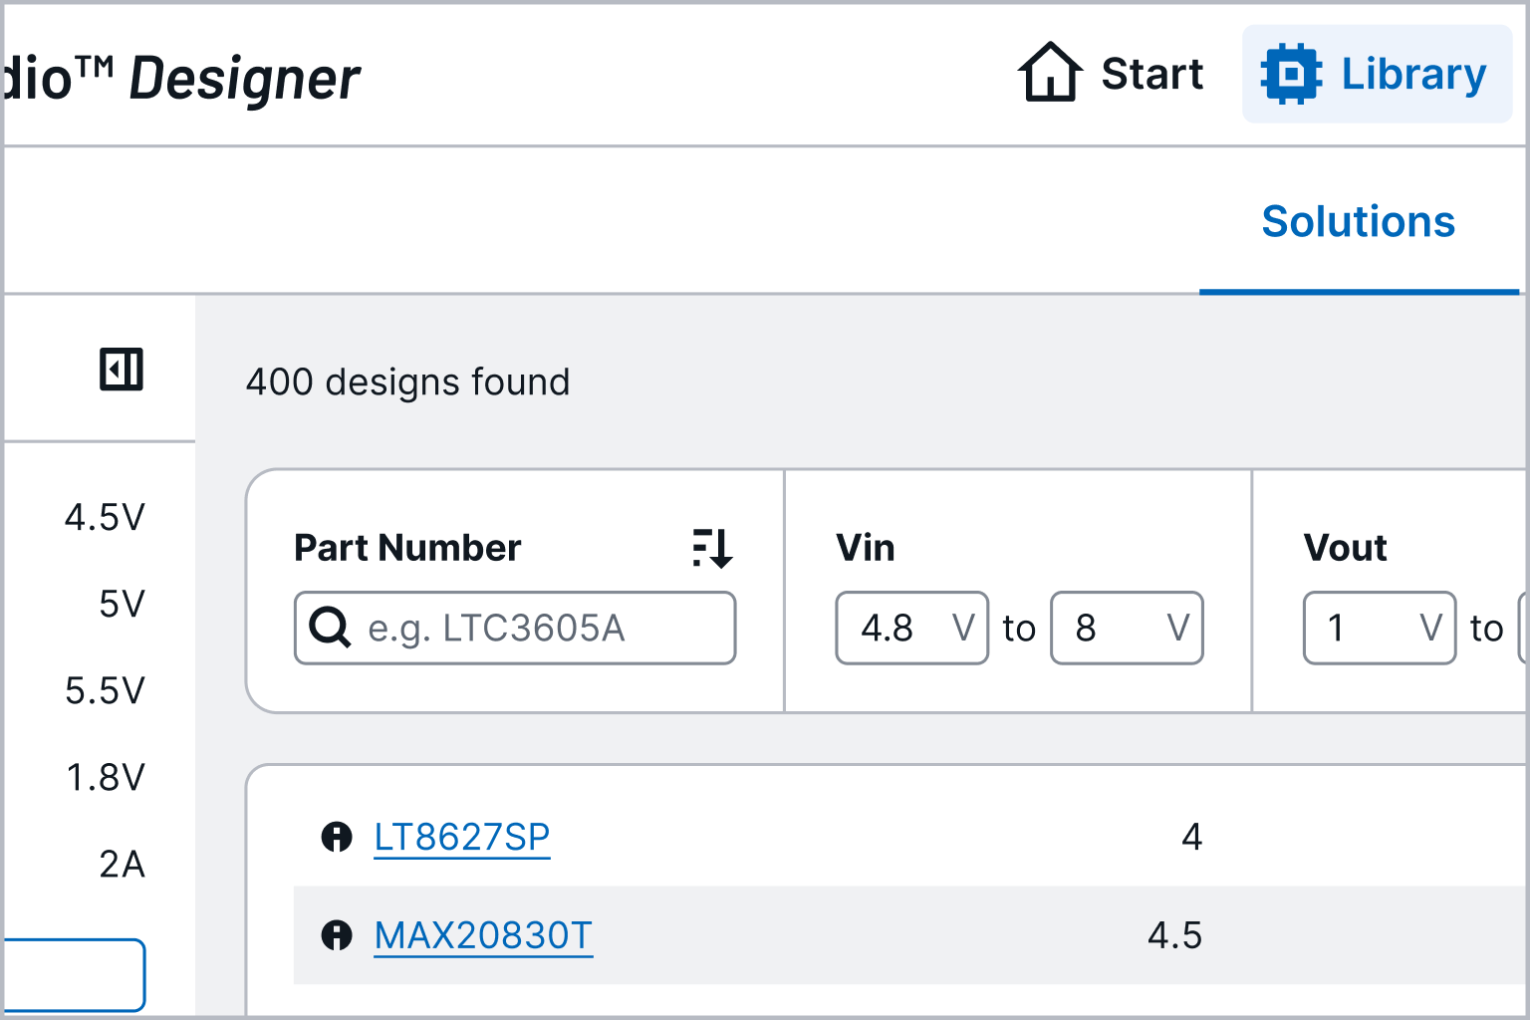Click the info icon next to MAX20830T

pos(336,935)
